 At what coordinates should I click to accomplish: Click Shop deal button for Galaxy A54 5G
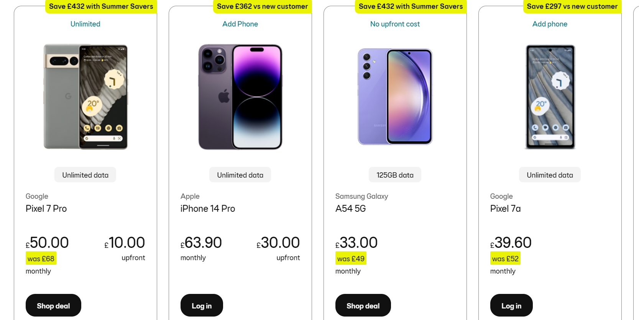tap(363, 305)
